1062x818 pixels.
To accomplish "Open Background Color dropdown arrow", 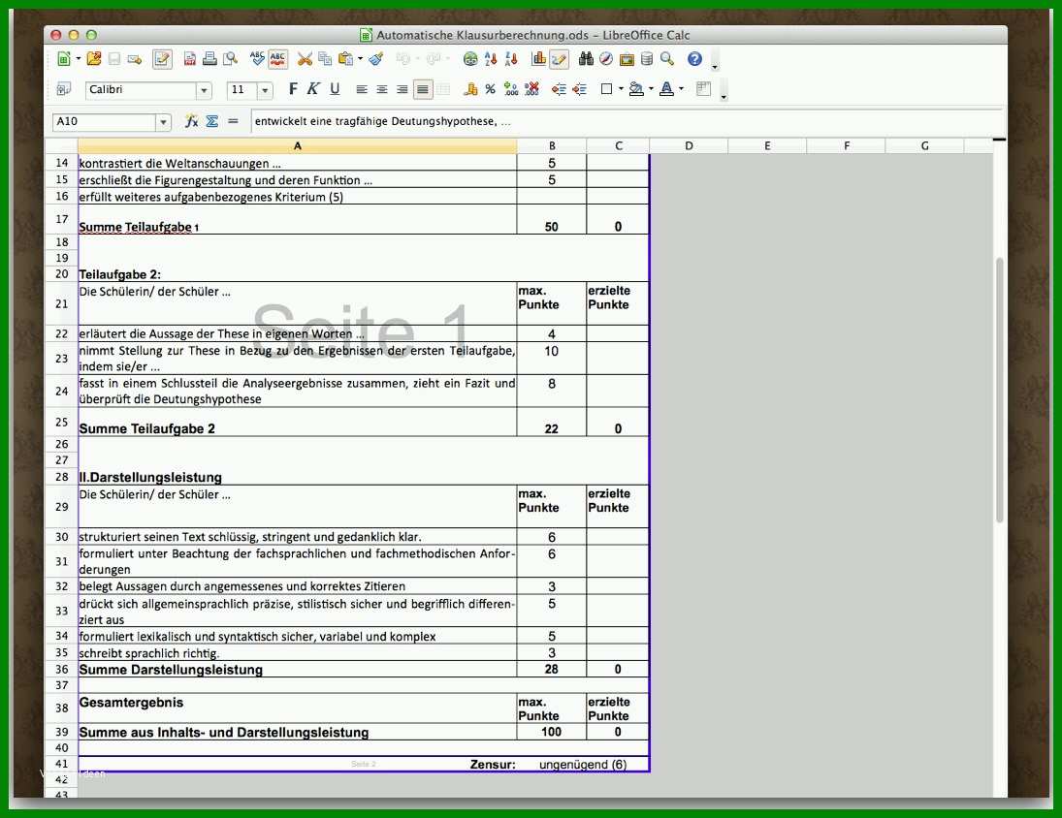I will [x=651, y=89].
